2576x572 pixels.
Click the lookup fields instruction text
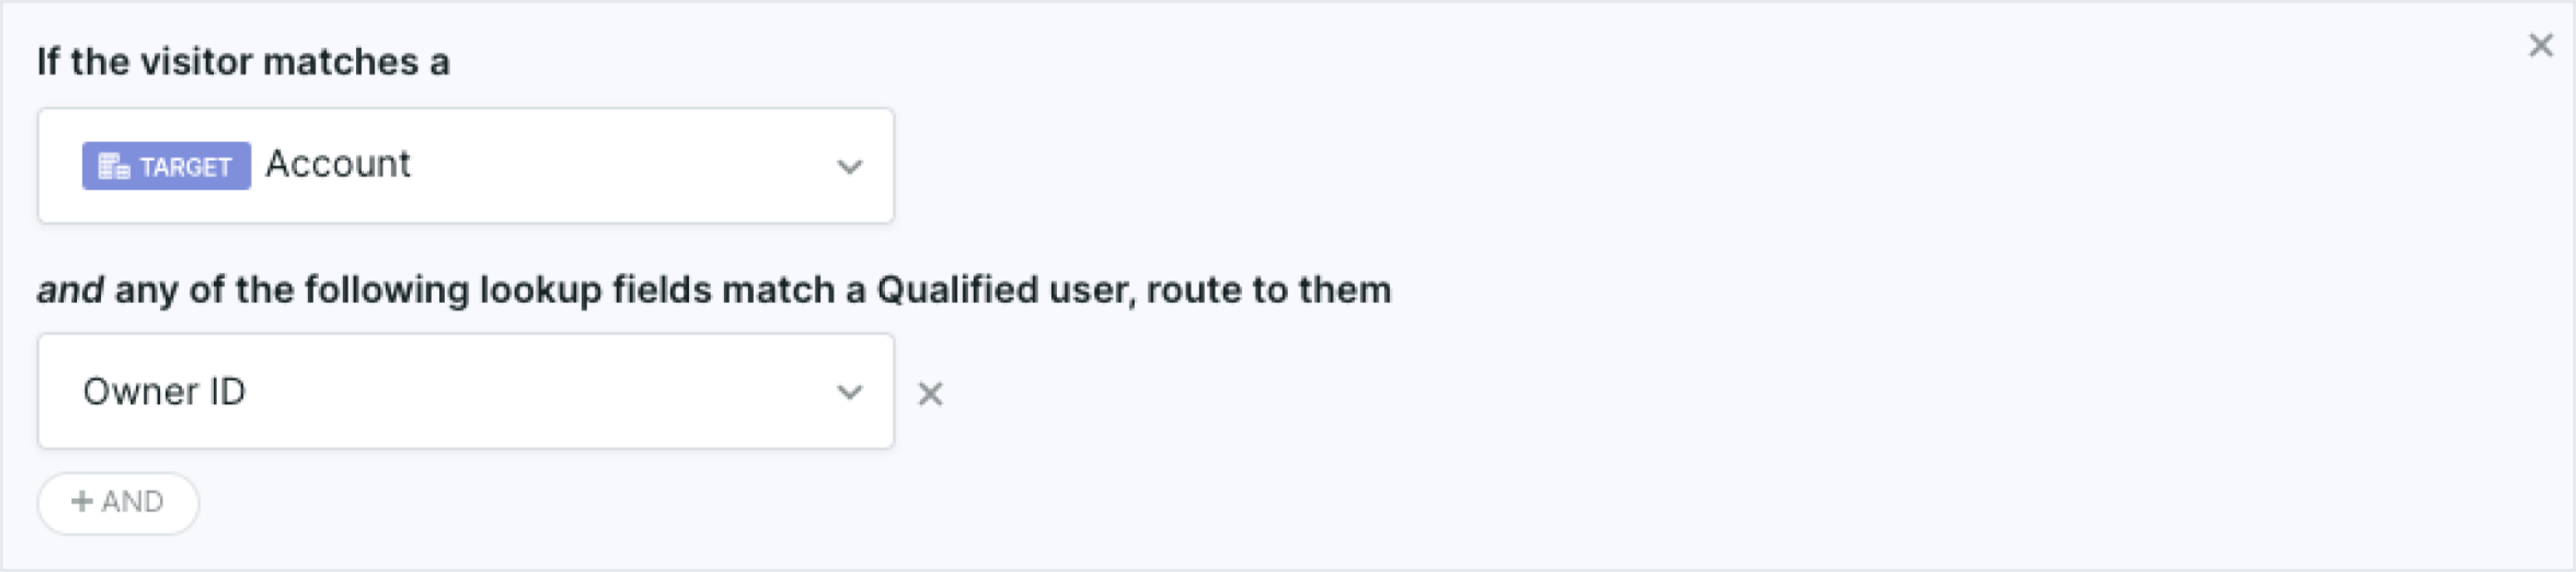coord(714,290)
